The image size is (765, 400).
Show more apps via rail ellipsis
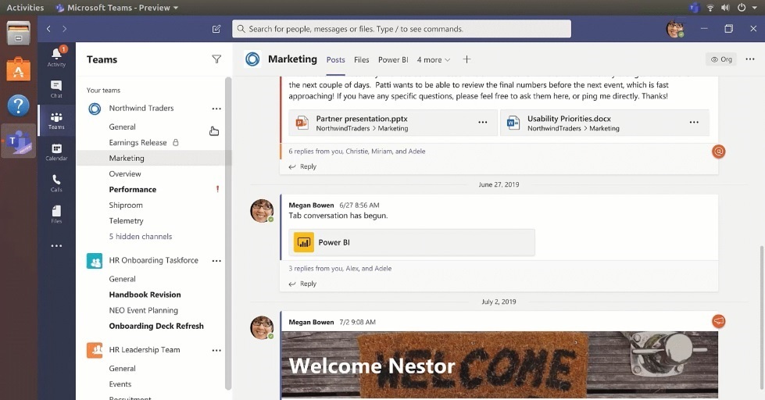[56, 246]
